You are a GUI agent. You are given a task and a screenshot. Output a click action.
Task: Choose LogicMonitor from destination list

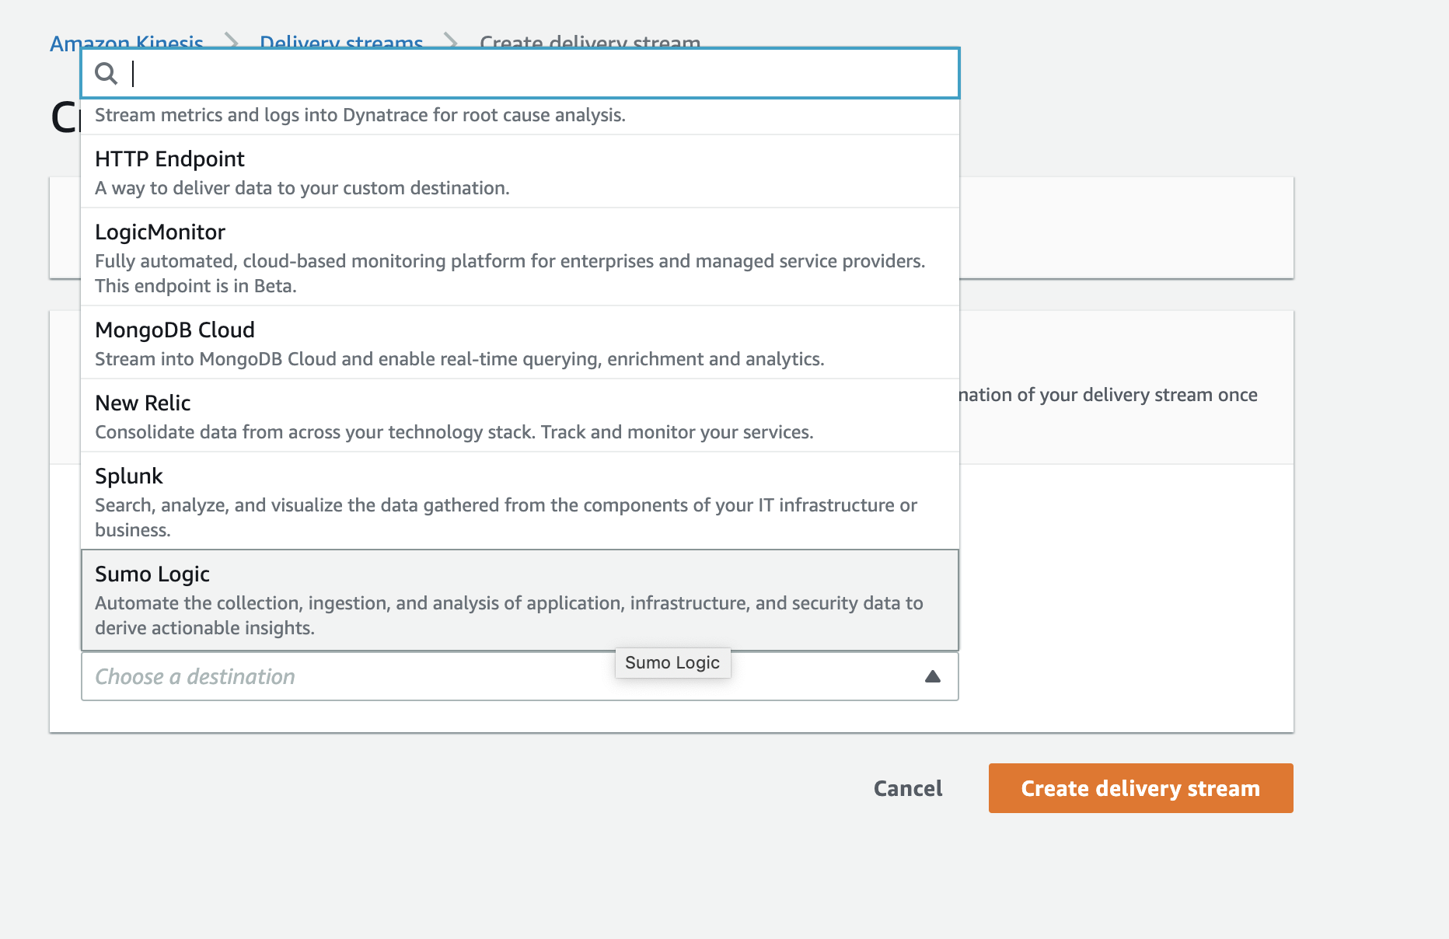pyautogui.click(x=520, y=257)
